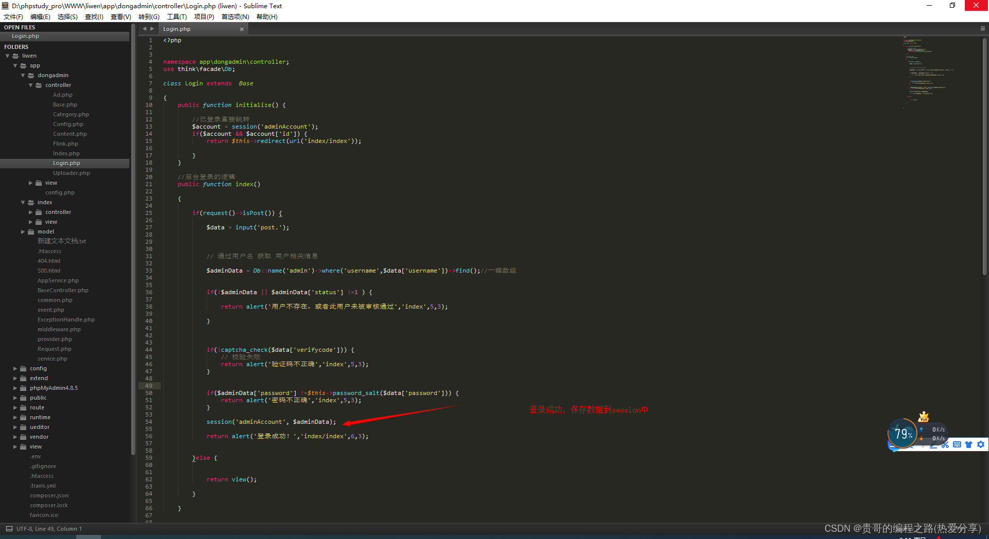Click the UTF-8, Line 49, Column 1 status text
This screenshot has width=989, height=539.
tap(49, 529)
